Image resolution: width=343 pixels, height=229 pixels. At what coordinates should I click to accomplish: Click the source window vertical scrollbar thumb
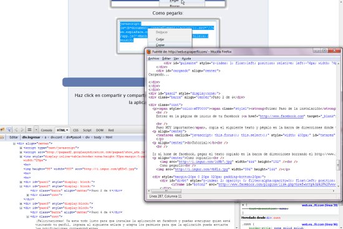[x=338, y=165]
